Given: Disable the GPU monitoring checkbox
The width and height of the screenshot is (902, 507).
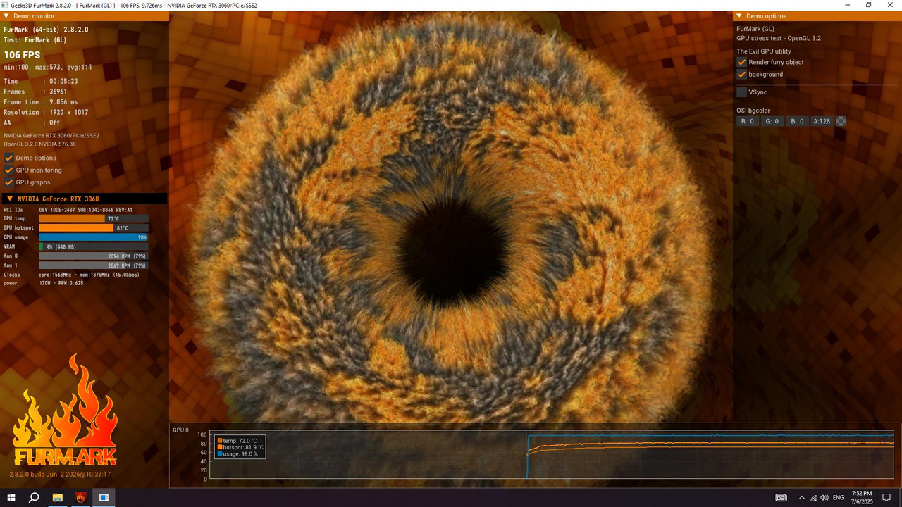Looking at the screenshot, I should point(9,170).
